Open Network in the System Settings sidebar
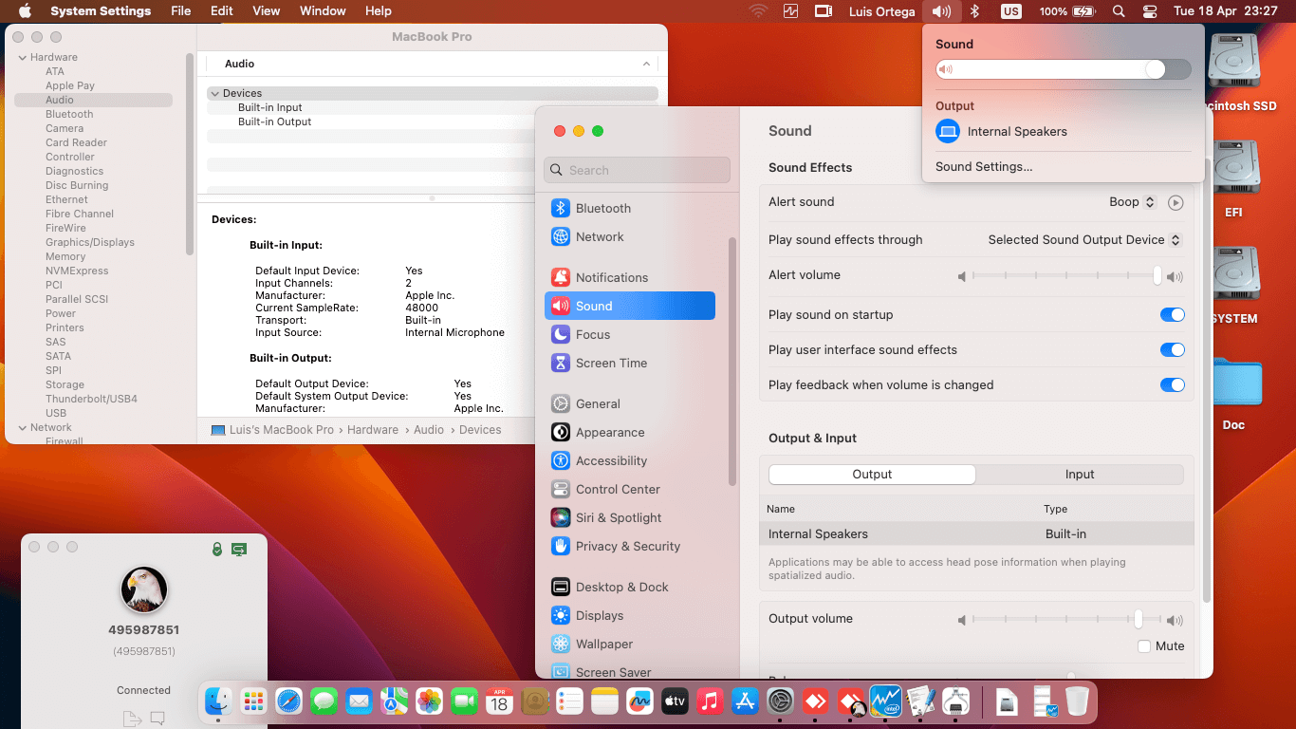1296x729 pixels. [629, 236]
